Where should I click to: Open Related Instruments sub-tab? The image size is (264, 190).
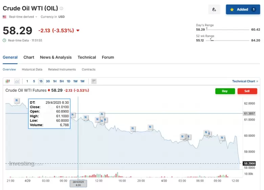(62, 69)
